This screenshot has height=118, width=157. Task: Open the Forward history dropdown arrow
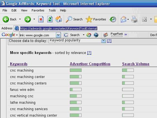pos(34,19)
